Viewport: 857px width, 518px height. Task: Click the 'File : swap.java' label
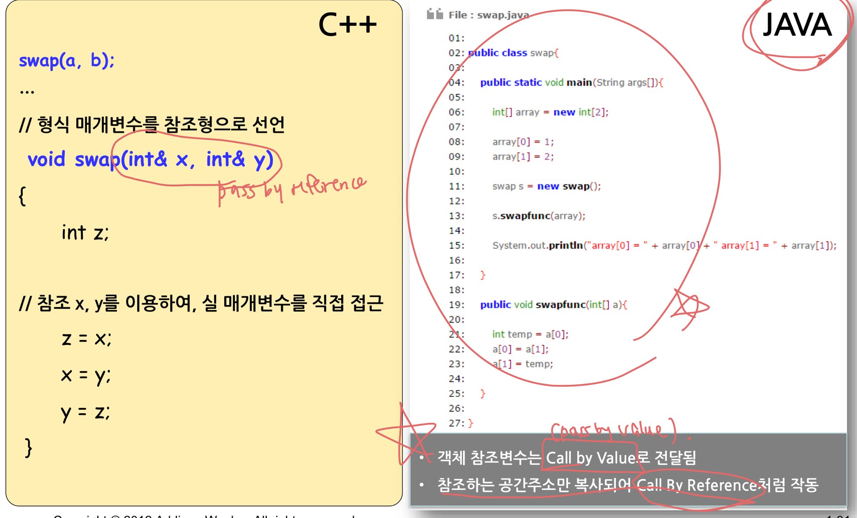tap(489, 15)
